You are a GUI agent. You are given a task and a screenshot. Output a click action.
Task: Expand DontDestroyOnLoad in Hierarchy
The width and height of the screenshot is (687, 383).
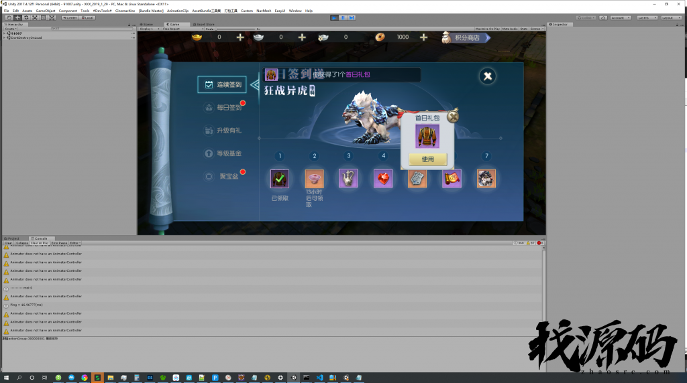click(5, 37)
